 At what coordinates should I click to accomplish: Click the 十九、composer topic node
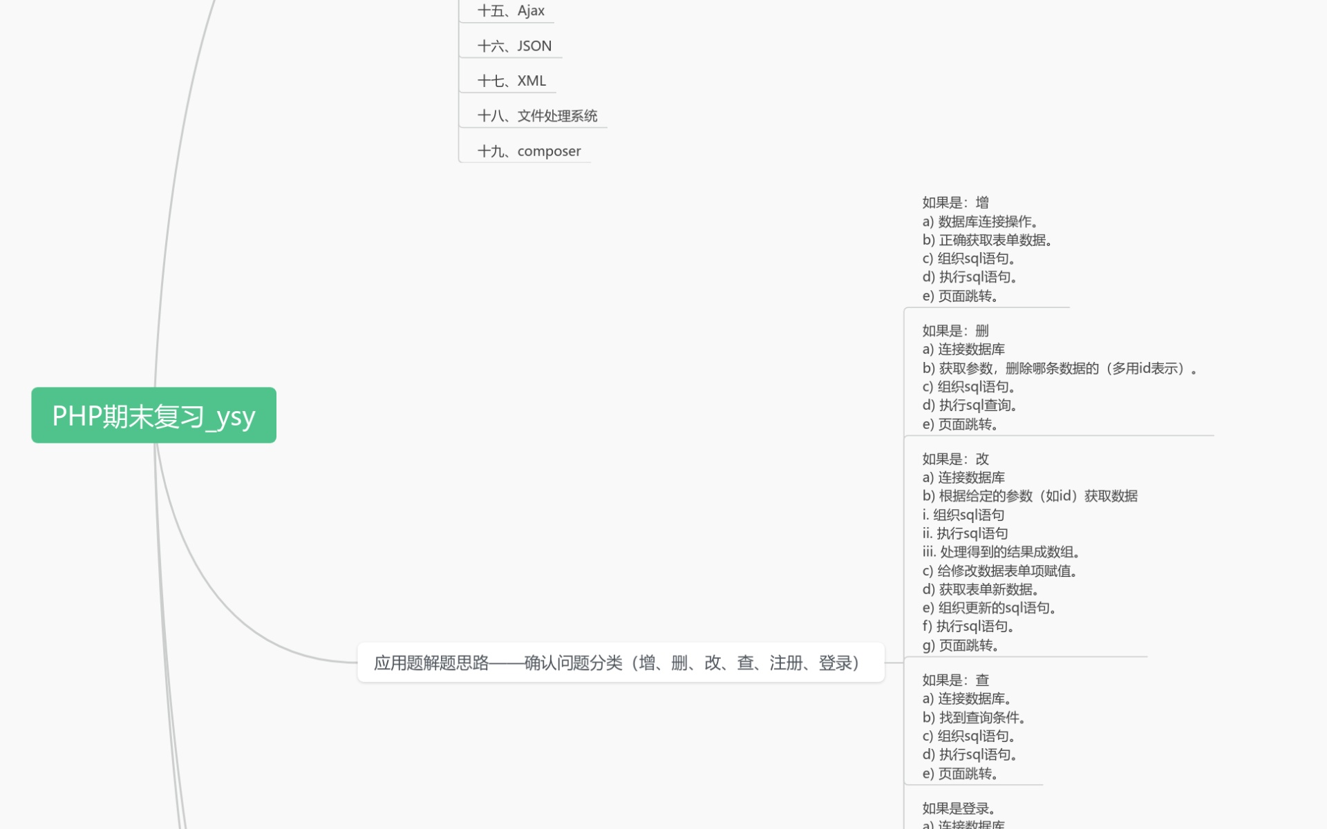tap(529, 151)
